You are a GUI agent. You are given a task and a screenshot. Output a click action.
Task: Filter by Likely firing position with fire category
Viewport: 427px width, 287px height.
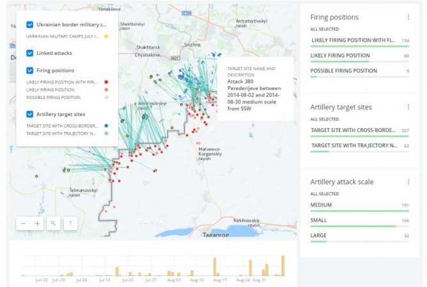pyautogui.click(x=352, y=40)
